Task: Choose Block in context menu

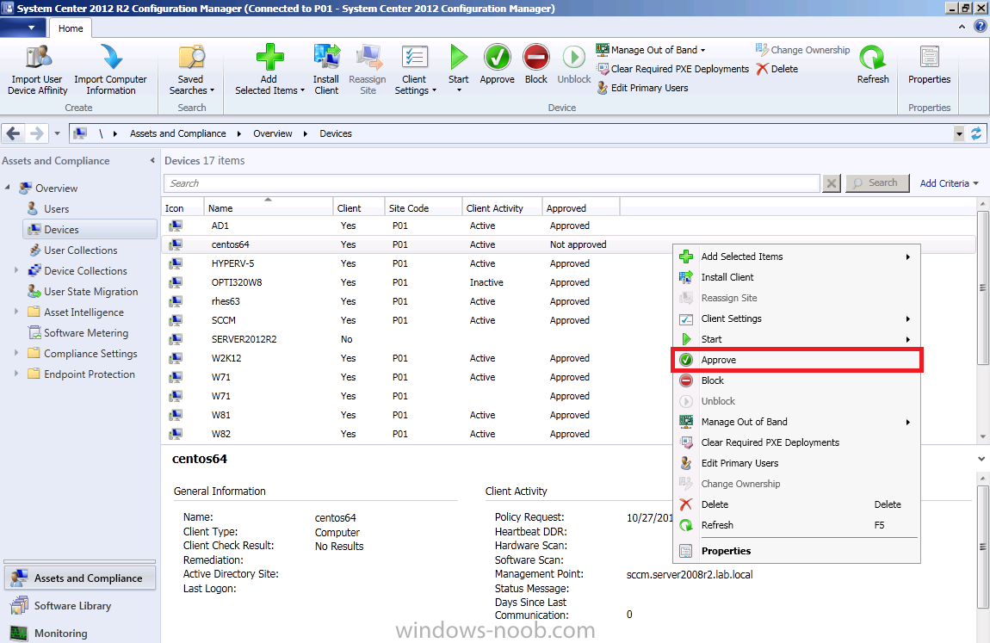Action: click(x=797, y=380)
